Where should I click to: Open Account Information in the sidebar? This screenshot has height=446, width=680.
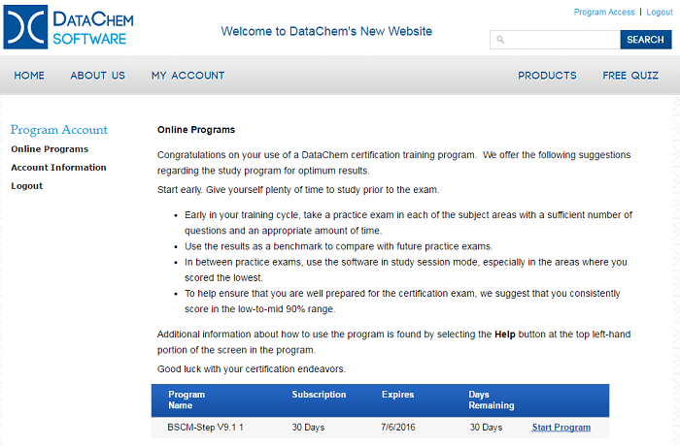click(58, 168)
